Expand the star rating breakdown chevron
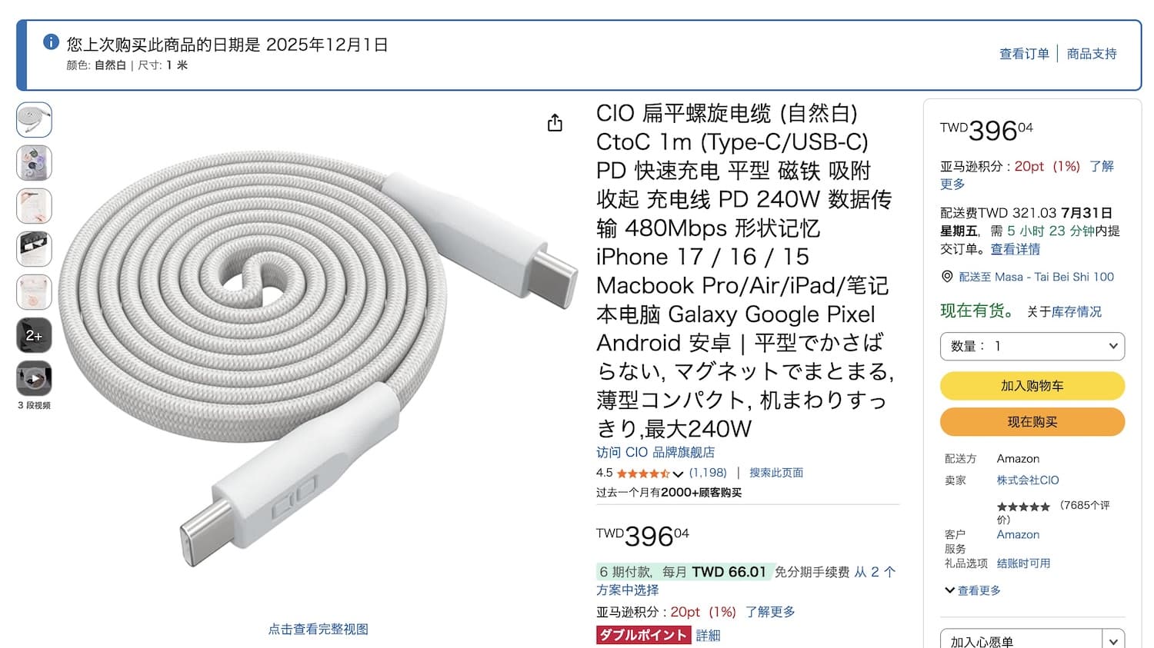The height and width of the screenshot is (648, 1154). (678, 474)
